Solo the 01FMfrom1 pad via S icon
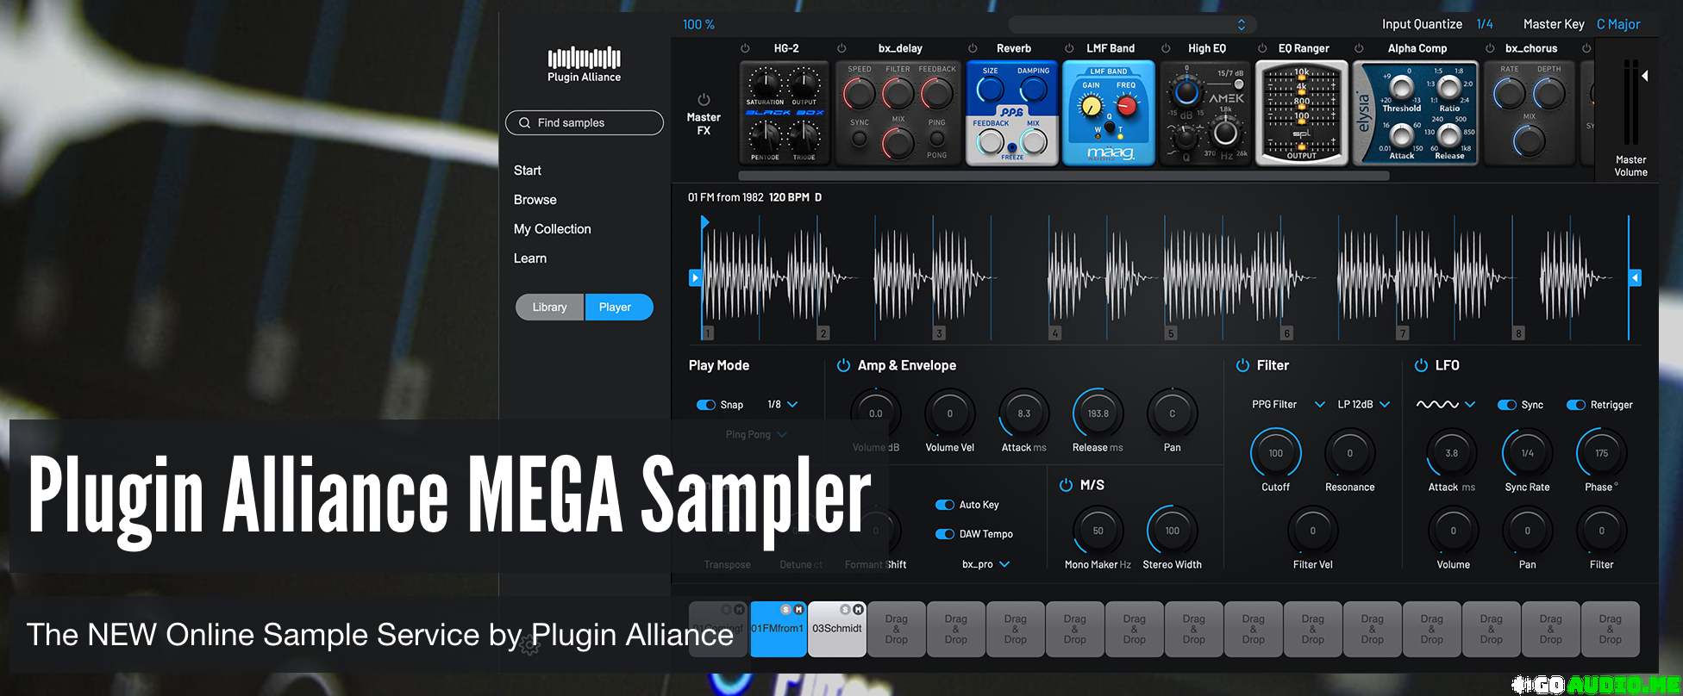The image size is (1683, 696). (x=785, y=609)
